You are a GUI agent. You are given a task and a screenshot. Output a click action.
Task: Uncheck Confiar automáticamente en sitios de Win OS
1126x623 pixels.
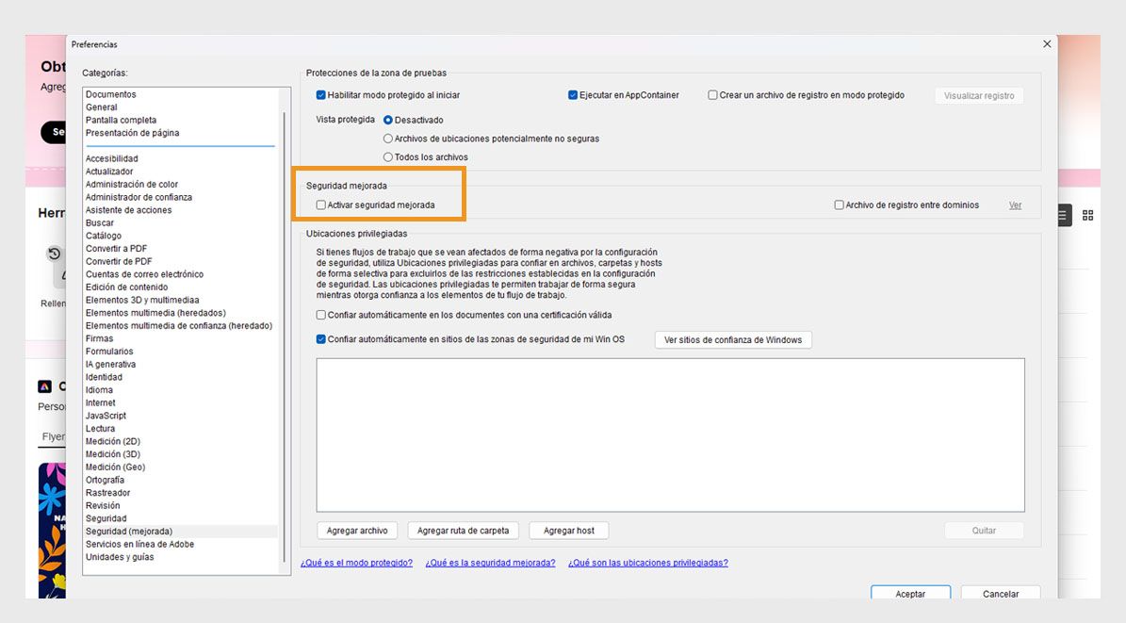pyautogui.click(x=321, y=339)
